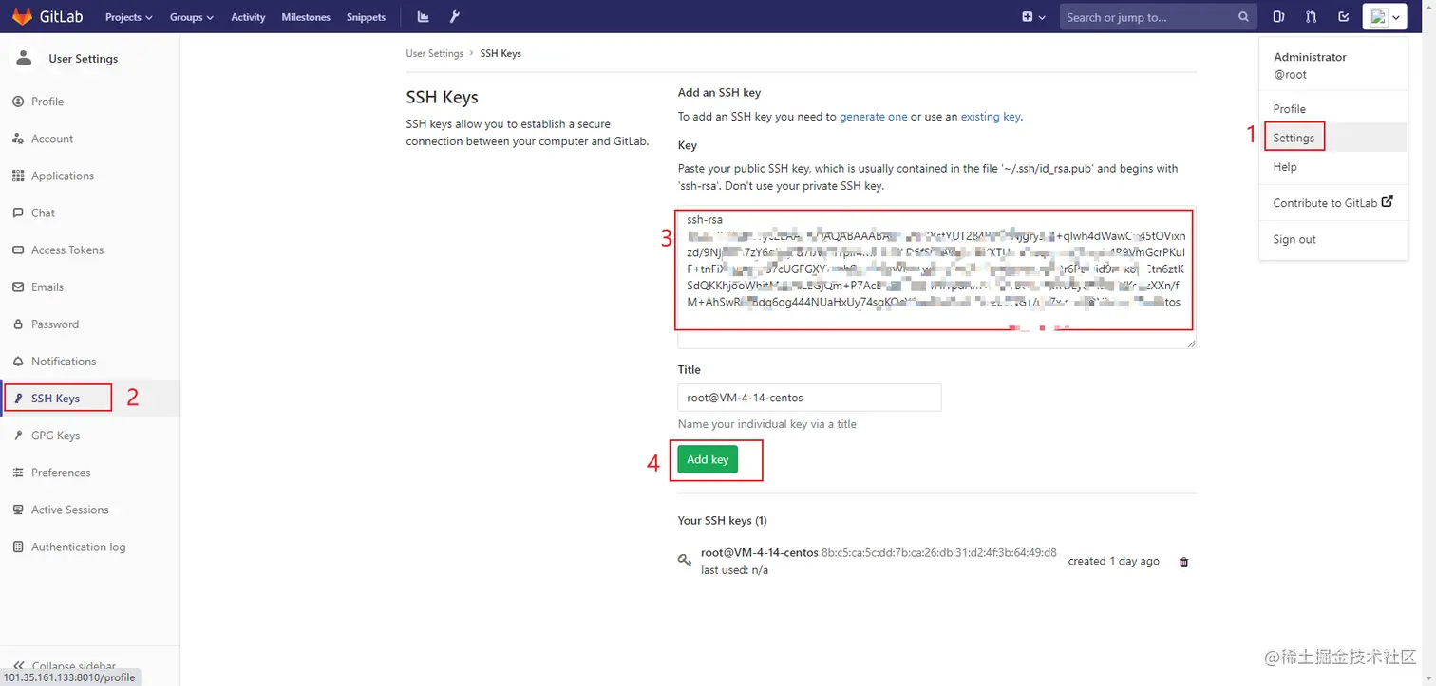Open the Milestones page
This screenshot has height=686, width=1436.
[306, 17]
